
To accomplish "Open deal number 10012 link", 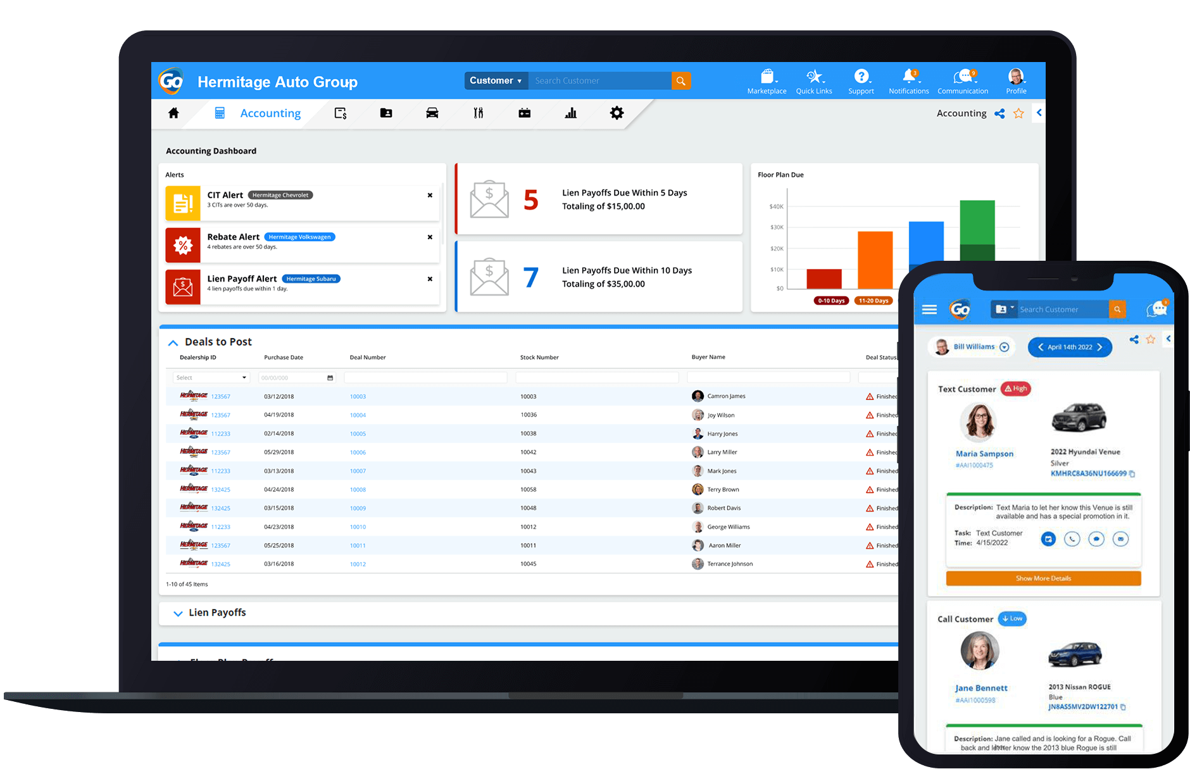I will 358,565.
